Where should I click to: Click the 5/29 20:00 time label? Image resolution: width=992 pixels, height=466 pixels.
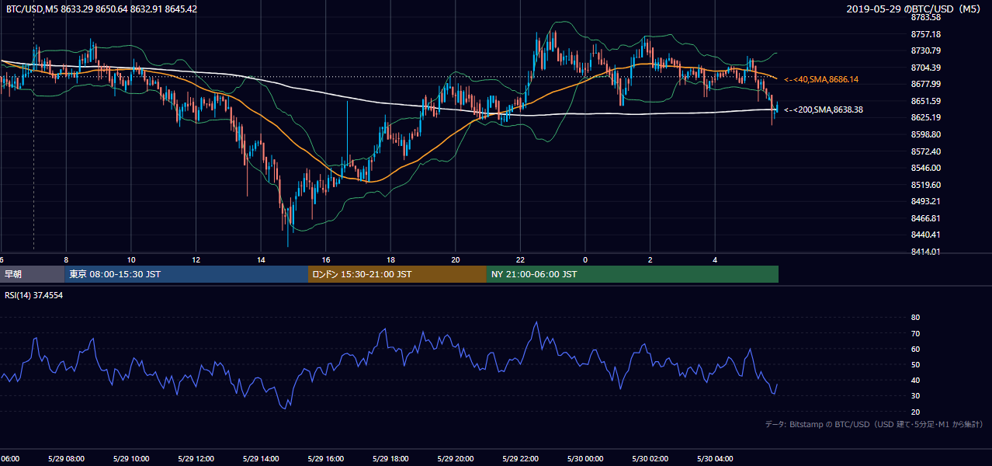[x=454, y=458]
